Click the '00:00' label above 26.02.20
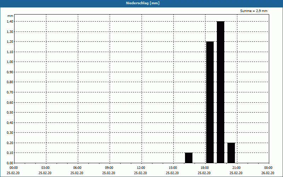Viewport: 283px width, 177px height. (268, 168)
